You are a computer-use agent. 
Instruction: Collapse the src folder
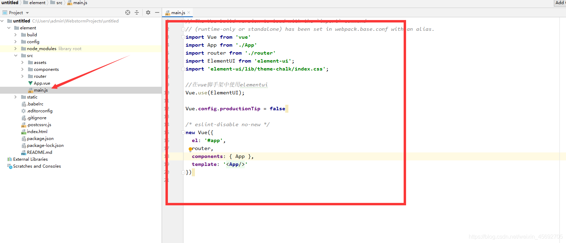tap(16, 56)
